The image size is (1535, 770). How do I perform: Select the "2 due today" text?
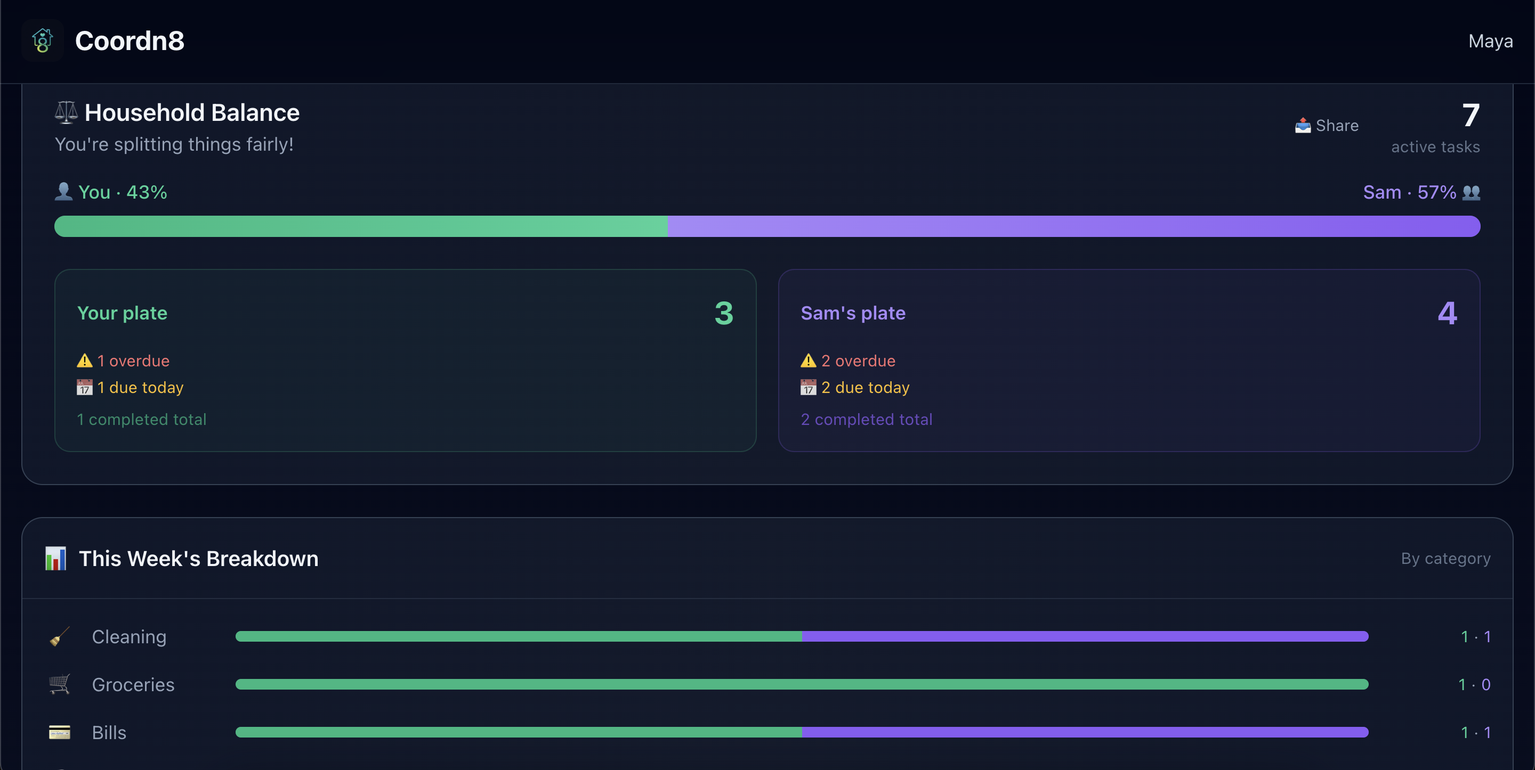click(865, 388)
